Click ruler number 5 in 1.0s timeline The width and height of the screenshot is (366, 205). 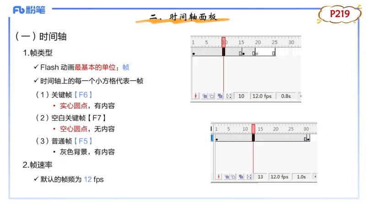tap(228, 129)
